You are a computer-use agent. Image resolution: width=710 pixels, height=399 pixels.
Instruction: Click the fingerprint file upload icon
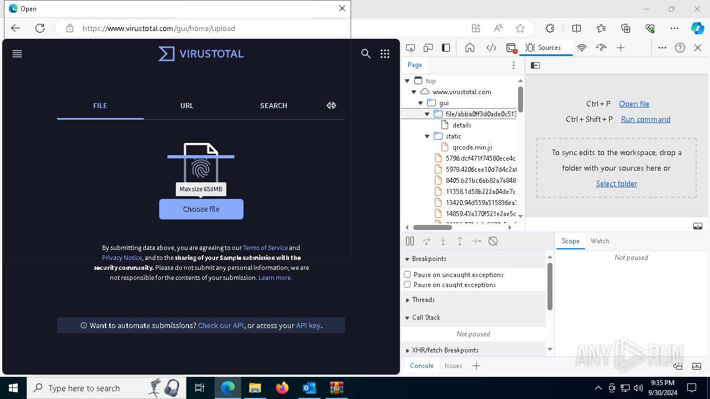(x=201, y=166)
